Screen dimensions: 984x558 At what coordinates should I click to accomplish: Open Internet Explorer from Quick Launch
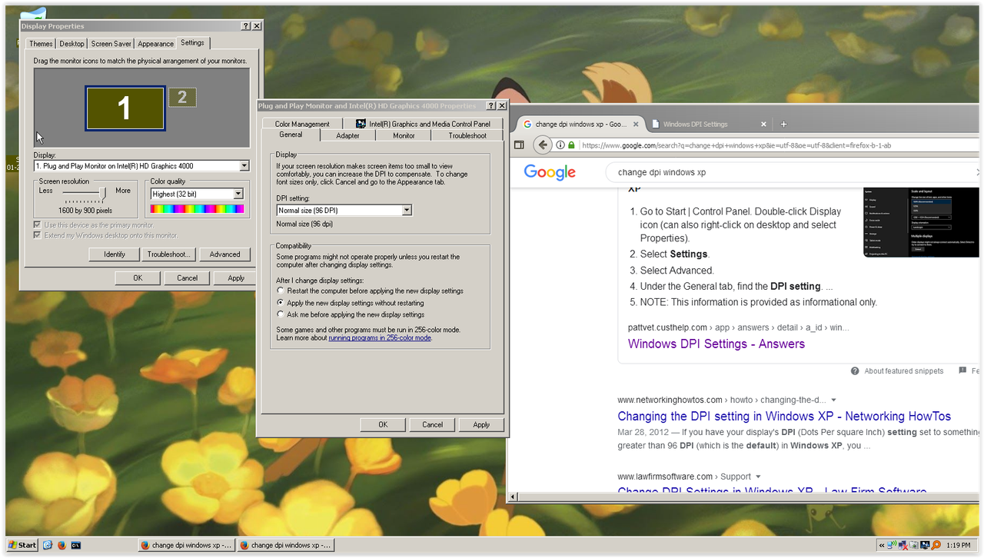click(48, 545)
